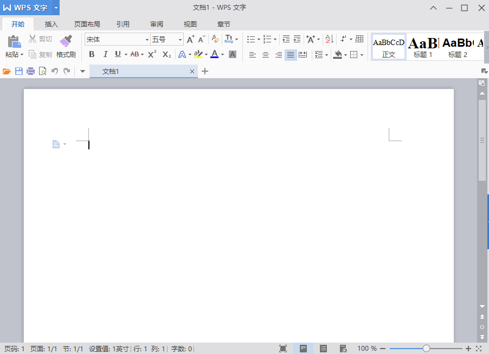The height and width of the screenshot is (354, 489).
Task: Click the Format Painter brush icon
Action: 66,41
